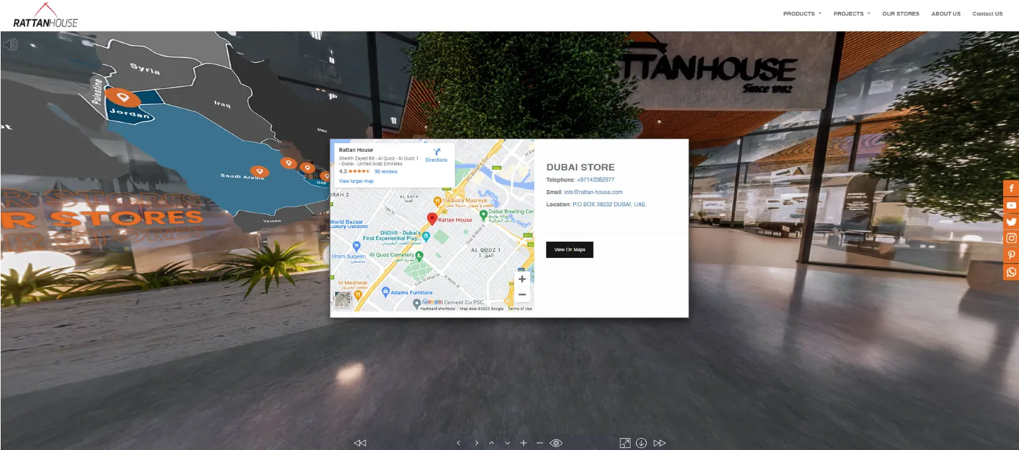Screen dimensions: 1019x450
Task: Open Rattan House Pinterest page
Action: tap(1011, 255)
